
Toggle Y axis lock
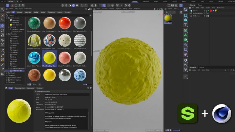point(16,5)
